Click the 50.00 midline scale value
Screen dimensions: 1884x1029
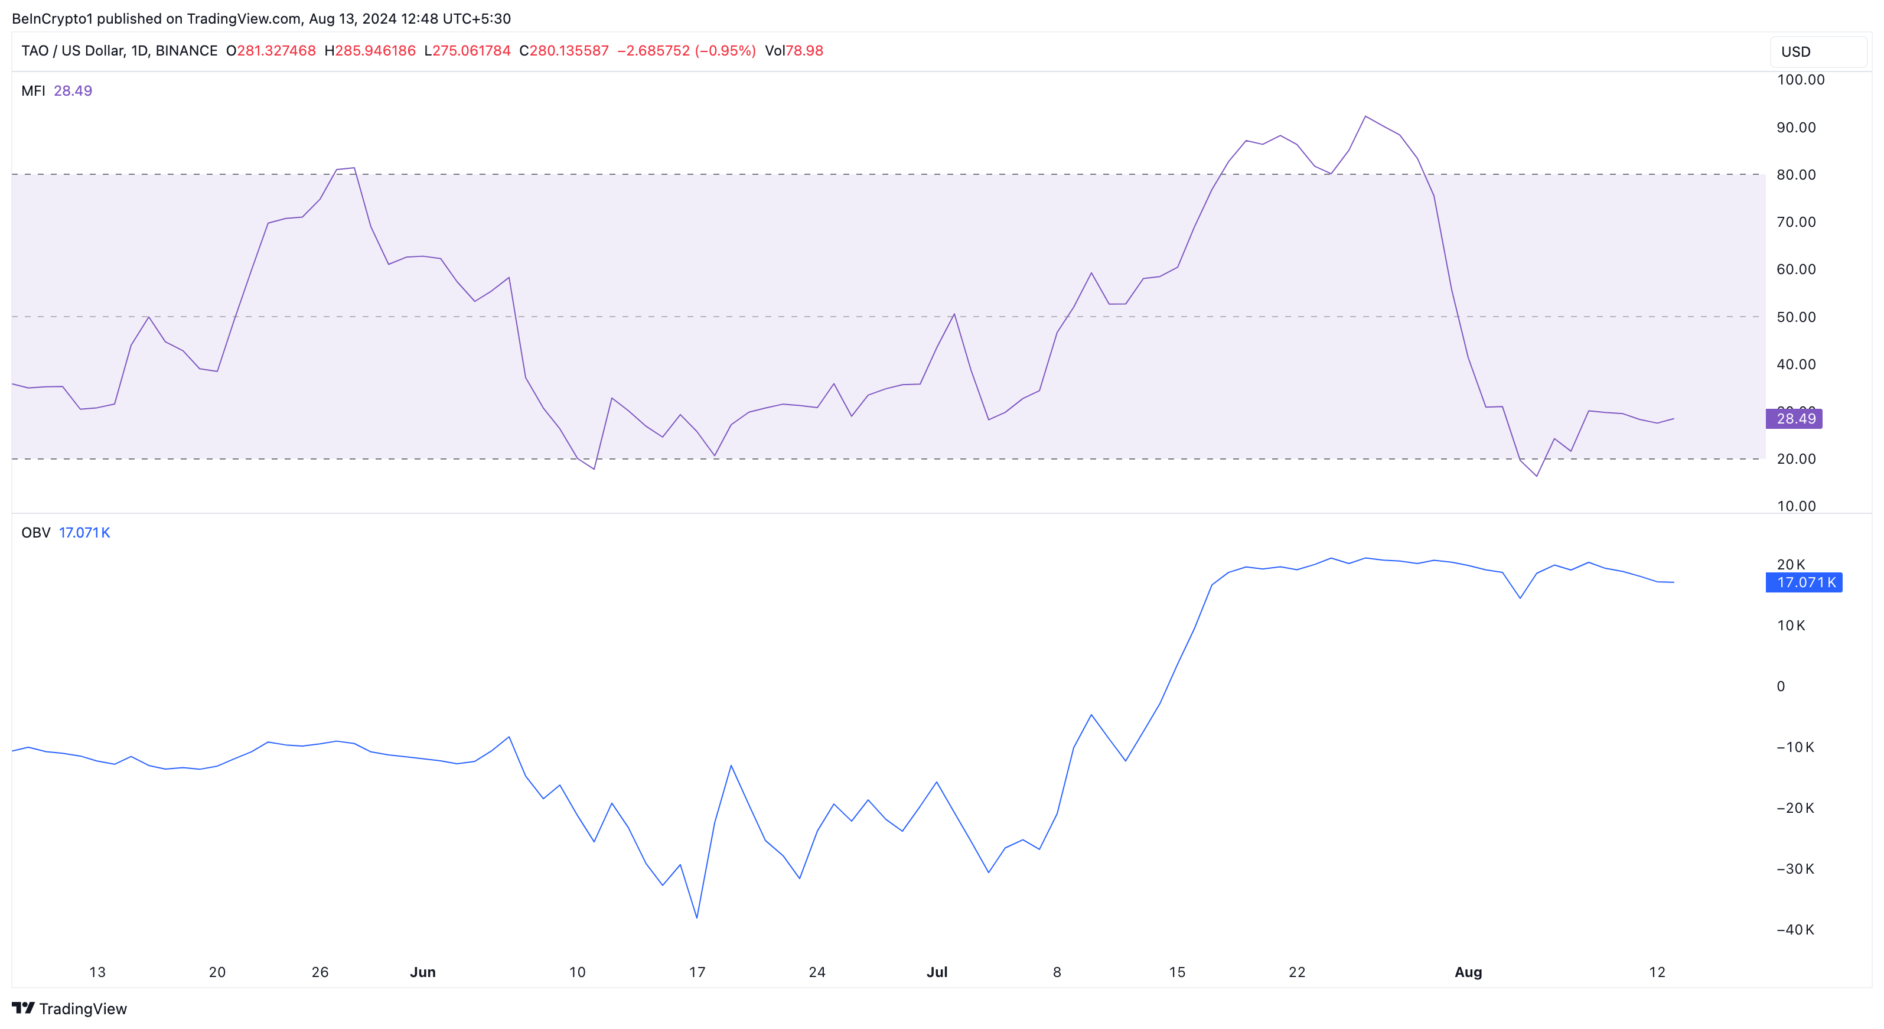1795,317
